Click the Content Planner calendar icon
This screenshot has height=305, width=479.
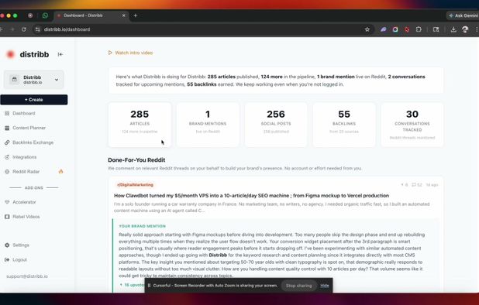tap(7, 128)
